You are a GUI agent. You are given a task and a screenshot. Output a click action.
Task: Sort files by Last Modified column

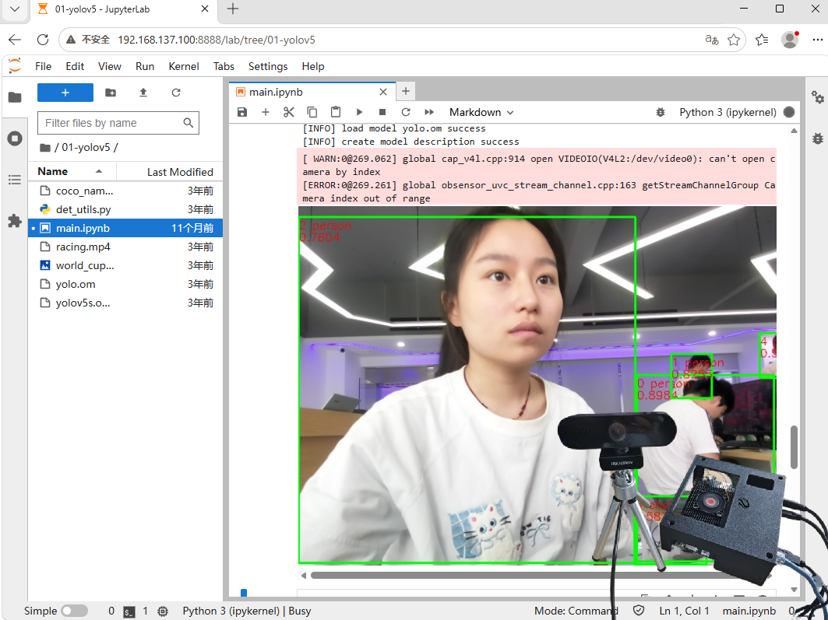170,172
